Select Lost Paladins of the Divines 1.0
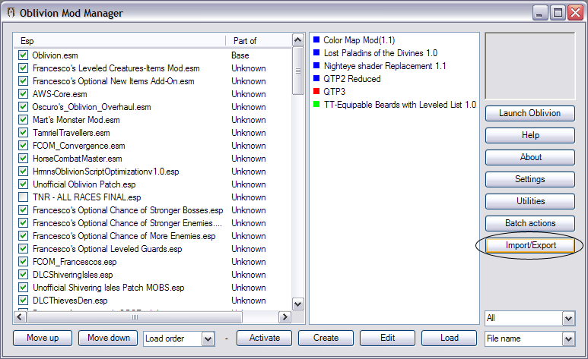The width and height of the screenshot is (588, 359). (380, 53)
